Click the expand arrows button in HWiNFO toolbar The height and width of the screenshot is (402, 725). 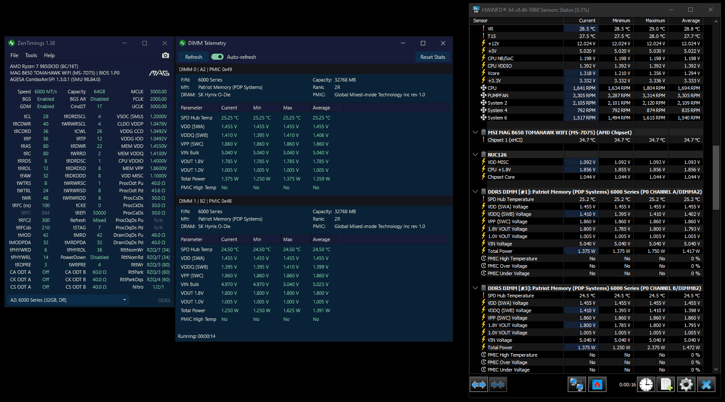(479, 385)
